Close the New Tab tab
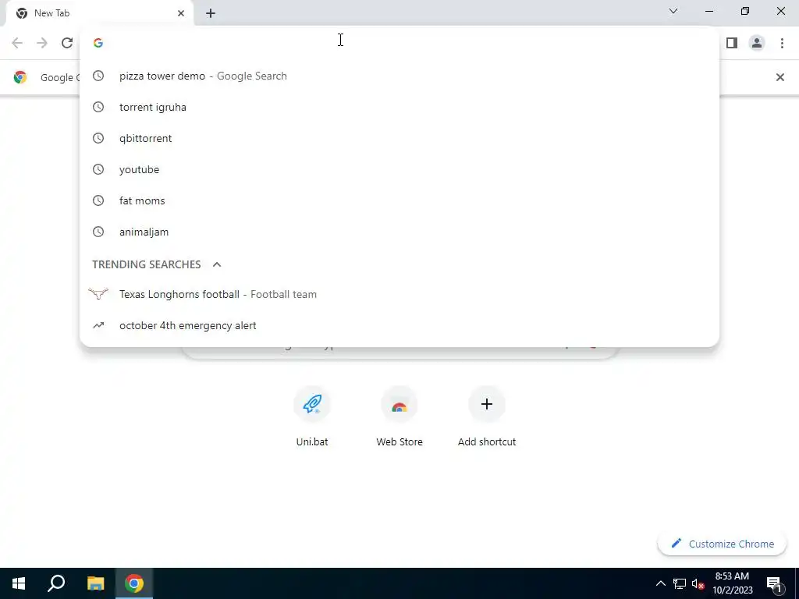Viewport: 799px width, 599px height. point(181,13)
